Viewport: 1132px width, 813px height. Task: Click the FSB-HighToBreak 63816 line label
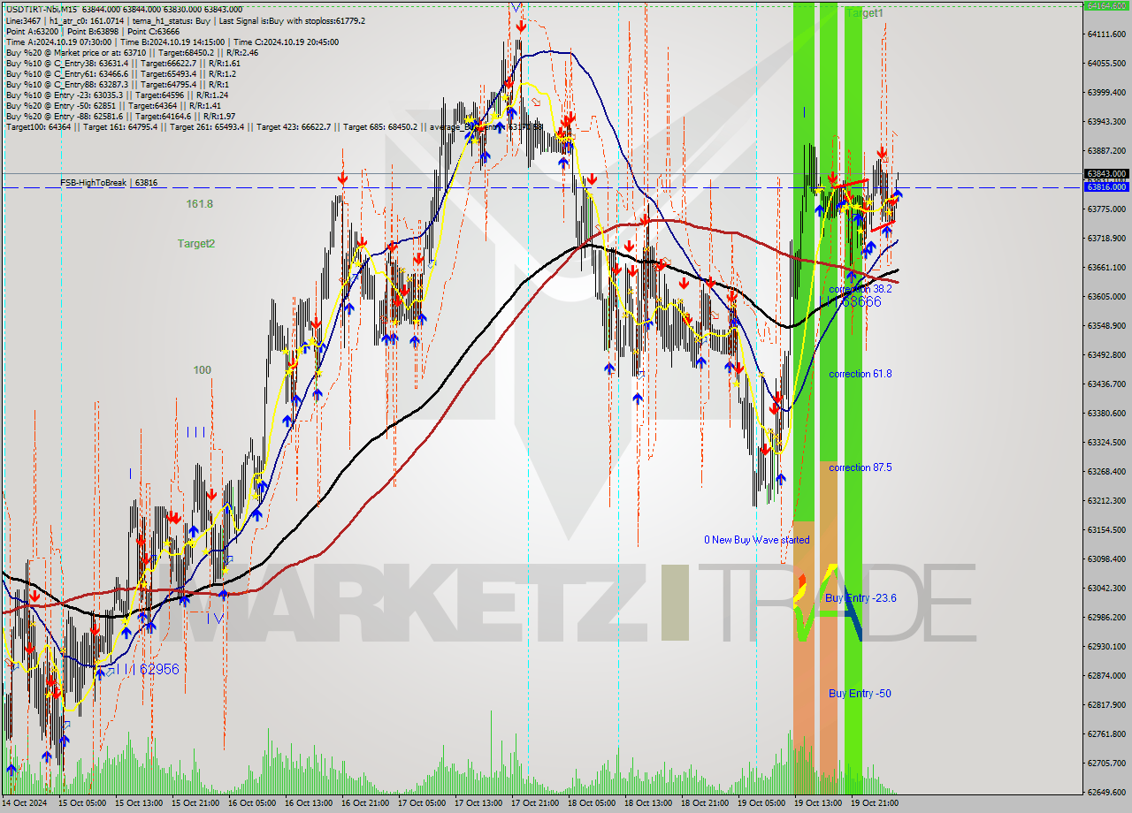(109, 182)
